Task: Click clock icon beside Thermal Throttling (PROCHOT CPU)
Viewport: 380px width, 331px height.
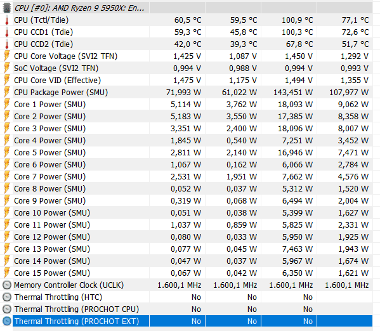Action: (7, 309)
